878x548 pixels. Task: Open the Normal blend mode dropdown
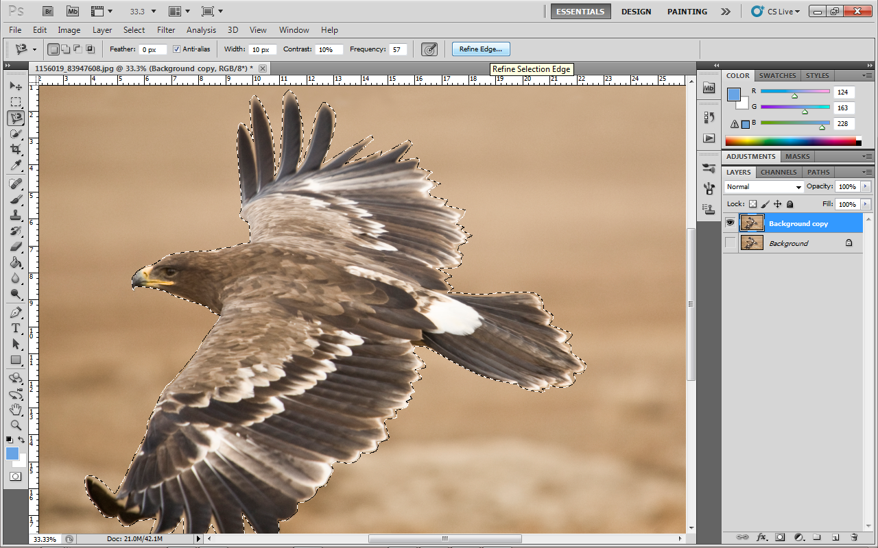(x=763, y=187)
